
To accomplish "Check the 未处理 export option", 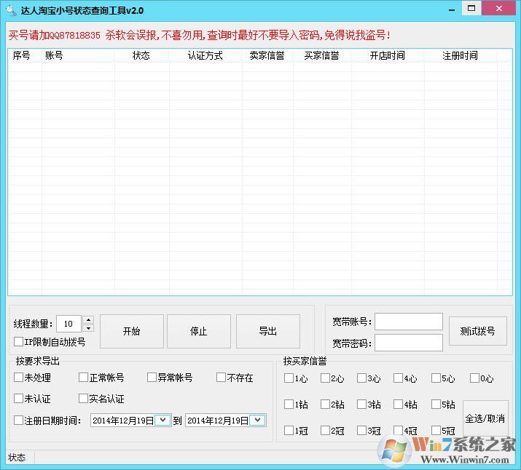I will 19,378.
